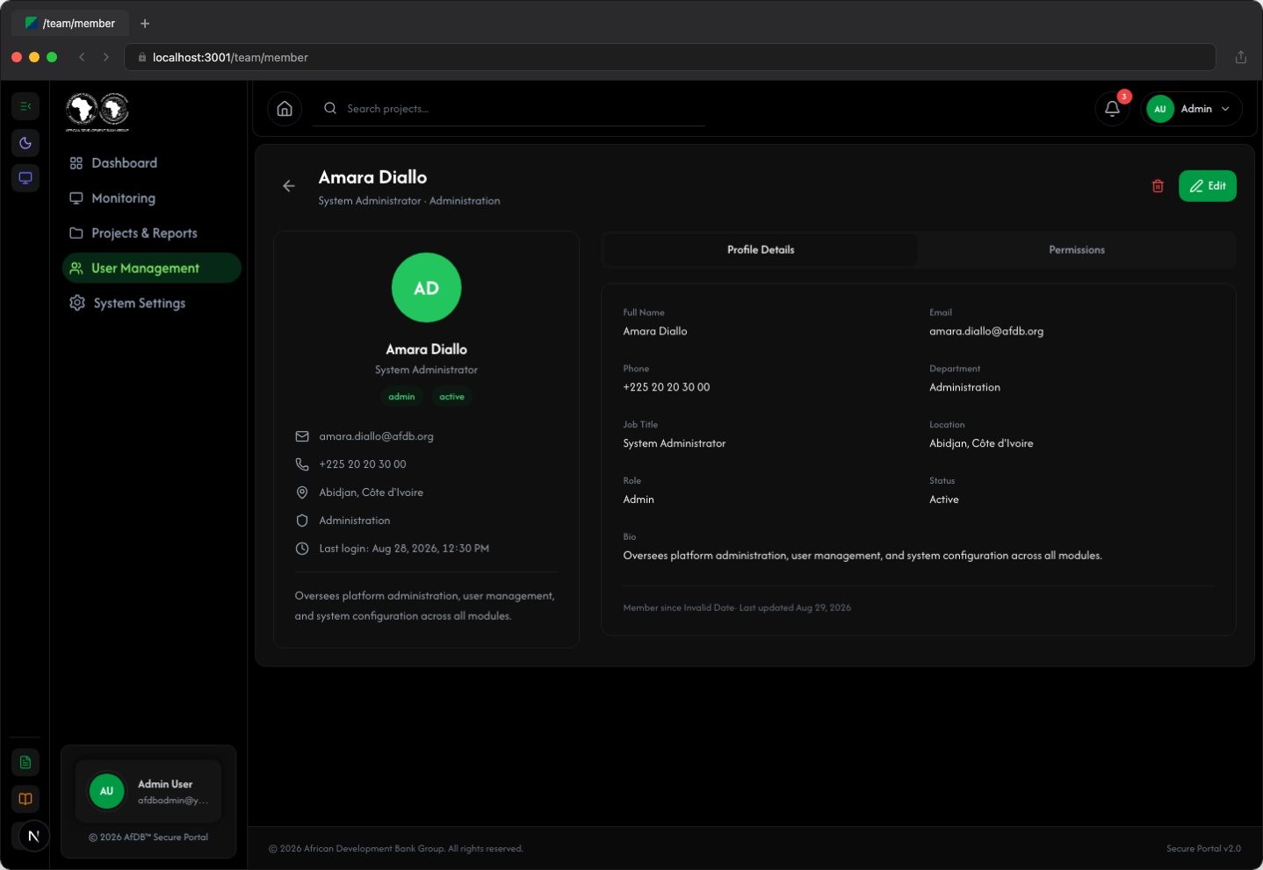Collapse the sidebar with the green toggle icon
Viewport: 1263px width, 870px height.
point(25,106)
